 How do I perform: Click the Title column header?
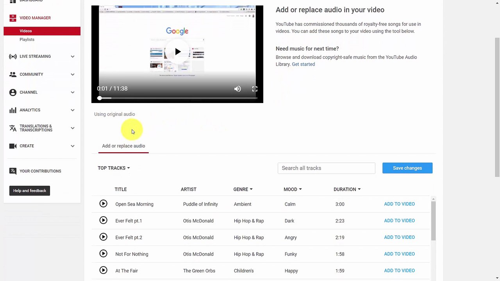(121, 189)
